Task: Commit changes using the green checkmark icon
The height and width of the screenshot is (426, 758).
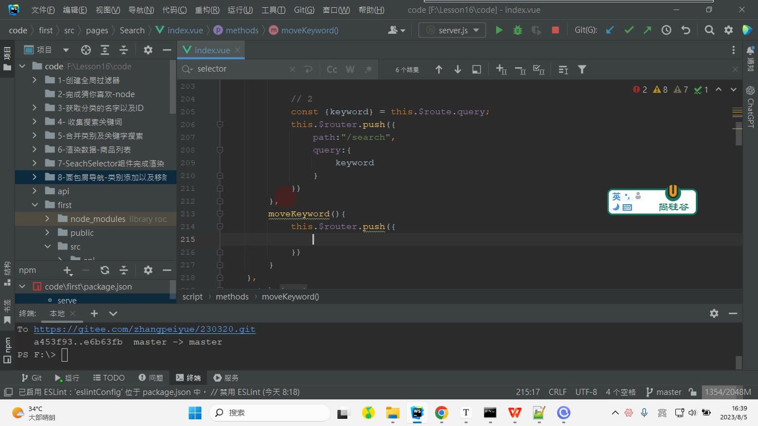Action: pyautogui.click(x=629, y=31)
